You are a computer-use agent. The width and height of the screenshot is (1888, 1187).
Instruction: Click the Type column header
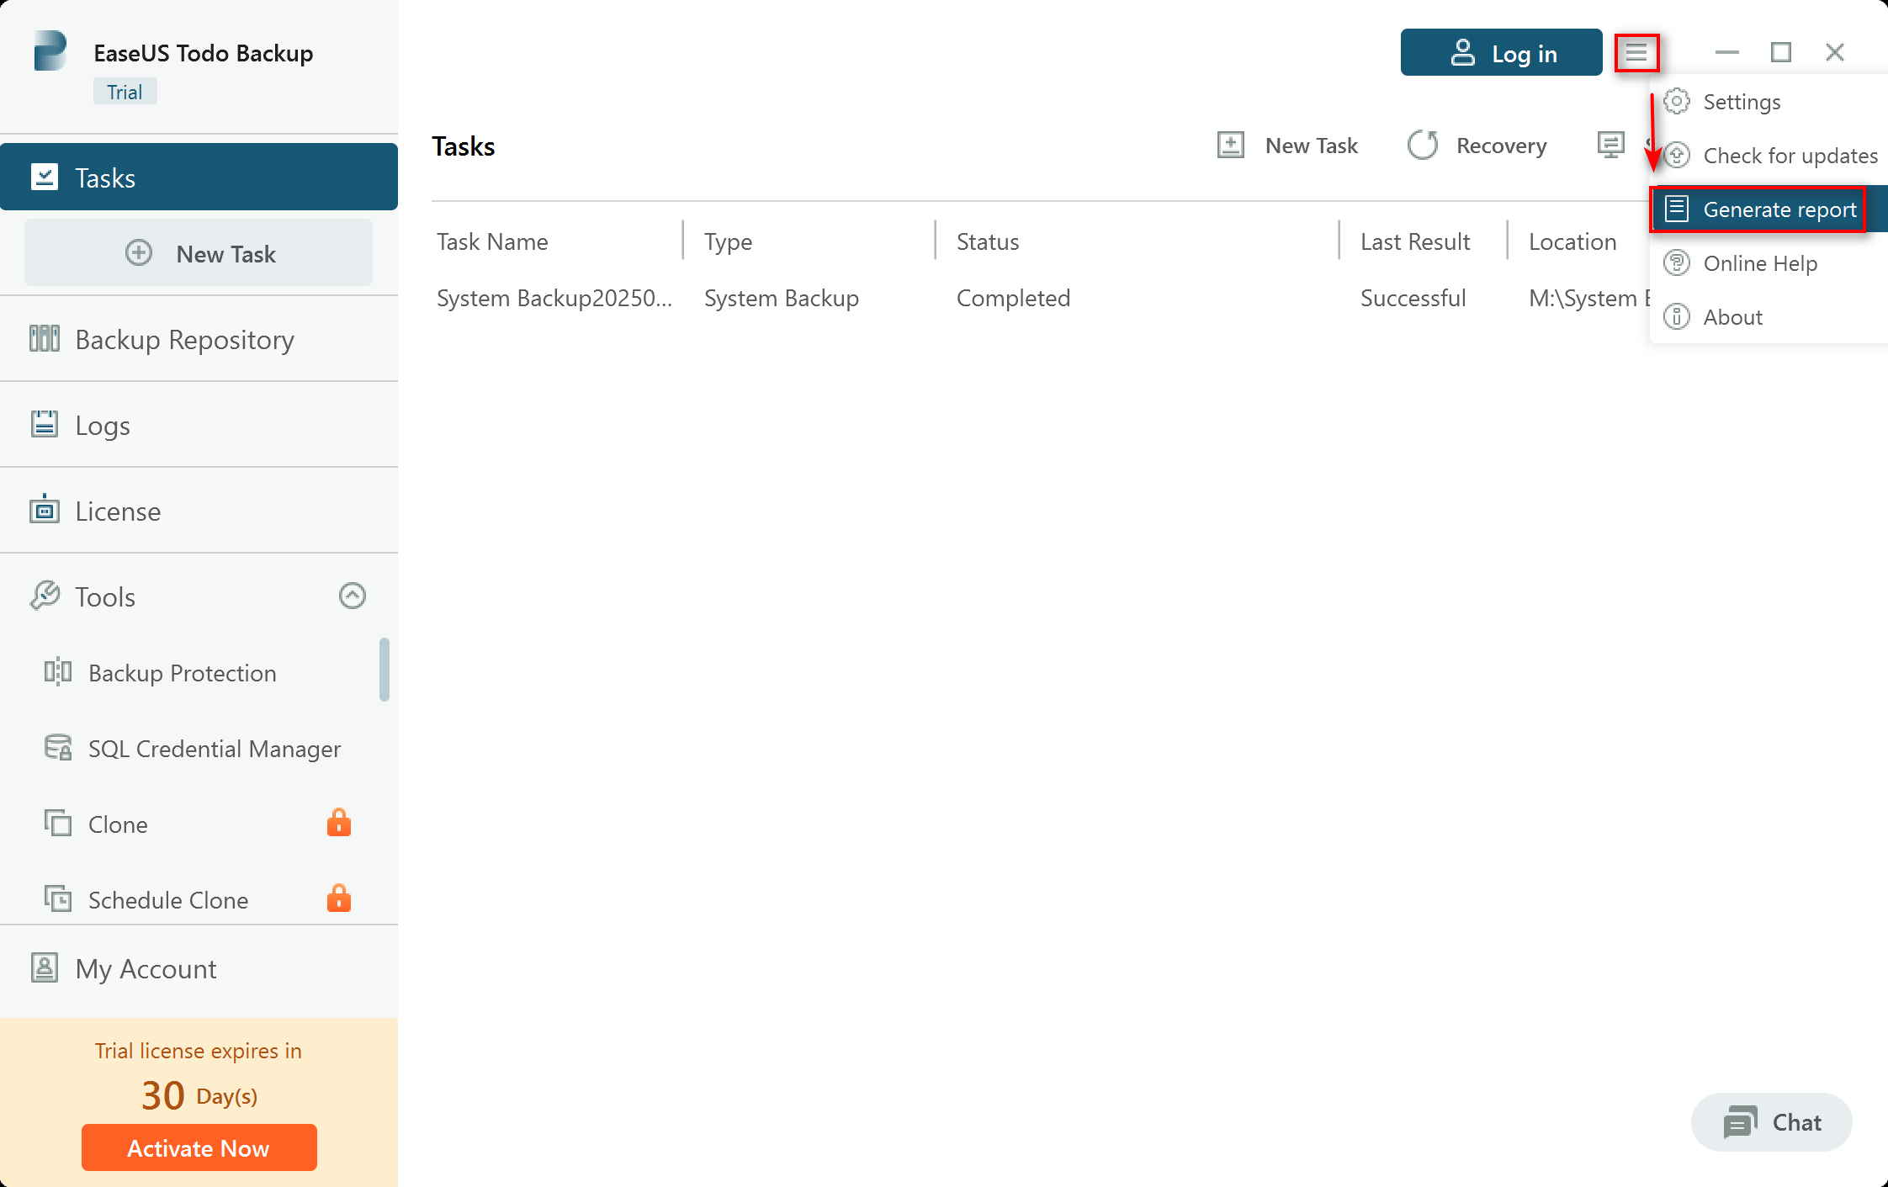[728, 241]
